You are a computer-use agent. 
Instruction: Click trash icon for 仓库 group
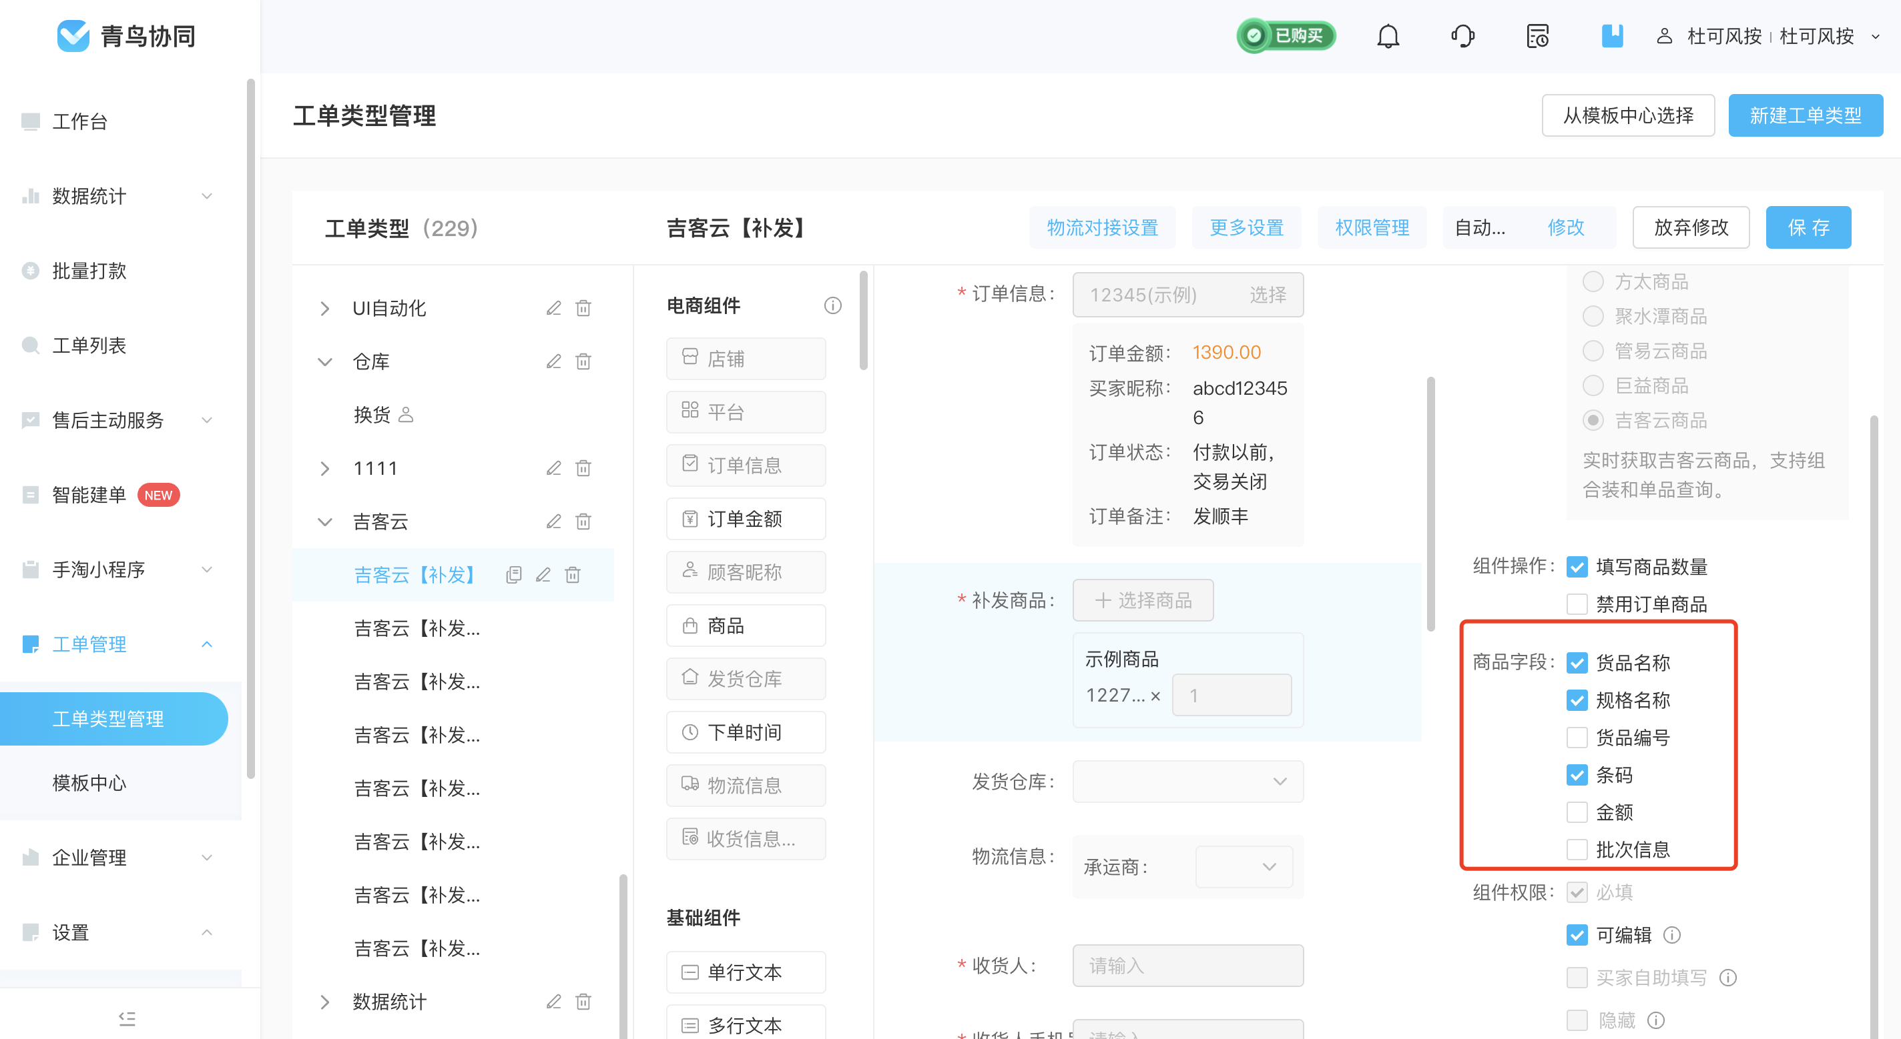[x=583, y=361]
